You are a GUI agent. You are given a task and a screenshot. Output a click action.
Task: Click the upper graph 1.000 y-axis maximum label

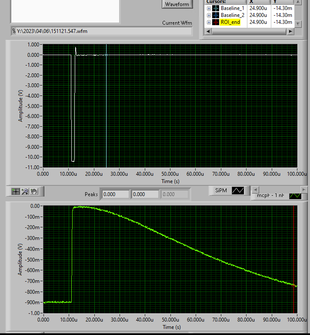click(33, 44)
